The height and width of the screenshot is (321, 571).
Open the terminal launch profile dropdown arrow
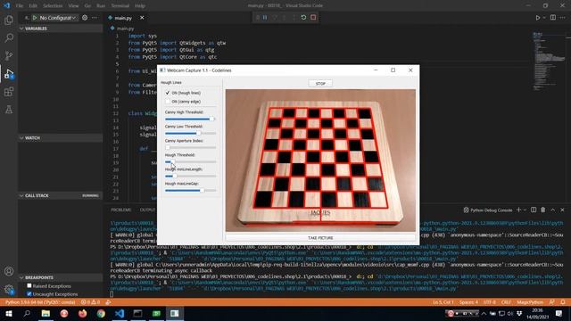pos(525,210)
